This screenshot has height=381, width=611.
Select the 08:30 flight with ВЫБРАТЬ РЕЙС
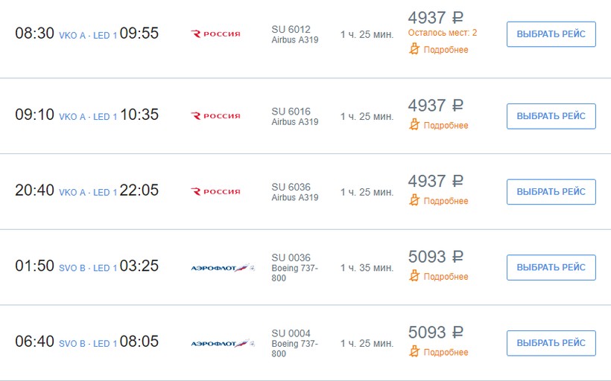(x=551, y=34)
